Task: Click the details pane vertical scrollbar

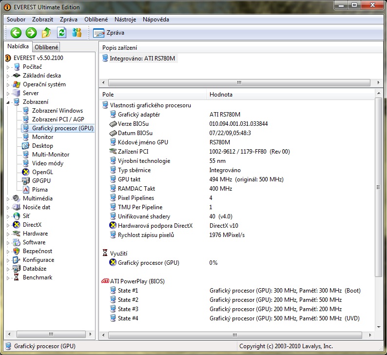Action: 379,187
